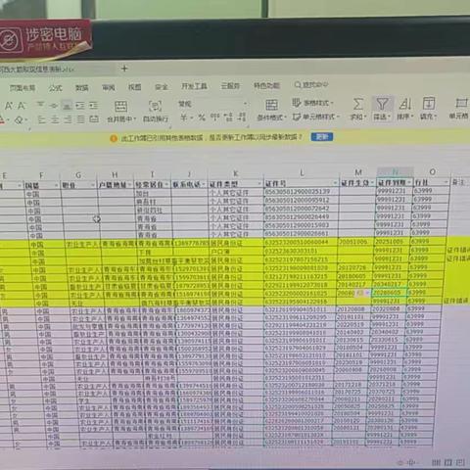Increase the cell indent
Image resolution: width=470 pixels, height=470 pixels.
(94, 105)
